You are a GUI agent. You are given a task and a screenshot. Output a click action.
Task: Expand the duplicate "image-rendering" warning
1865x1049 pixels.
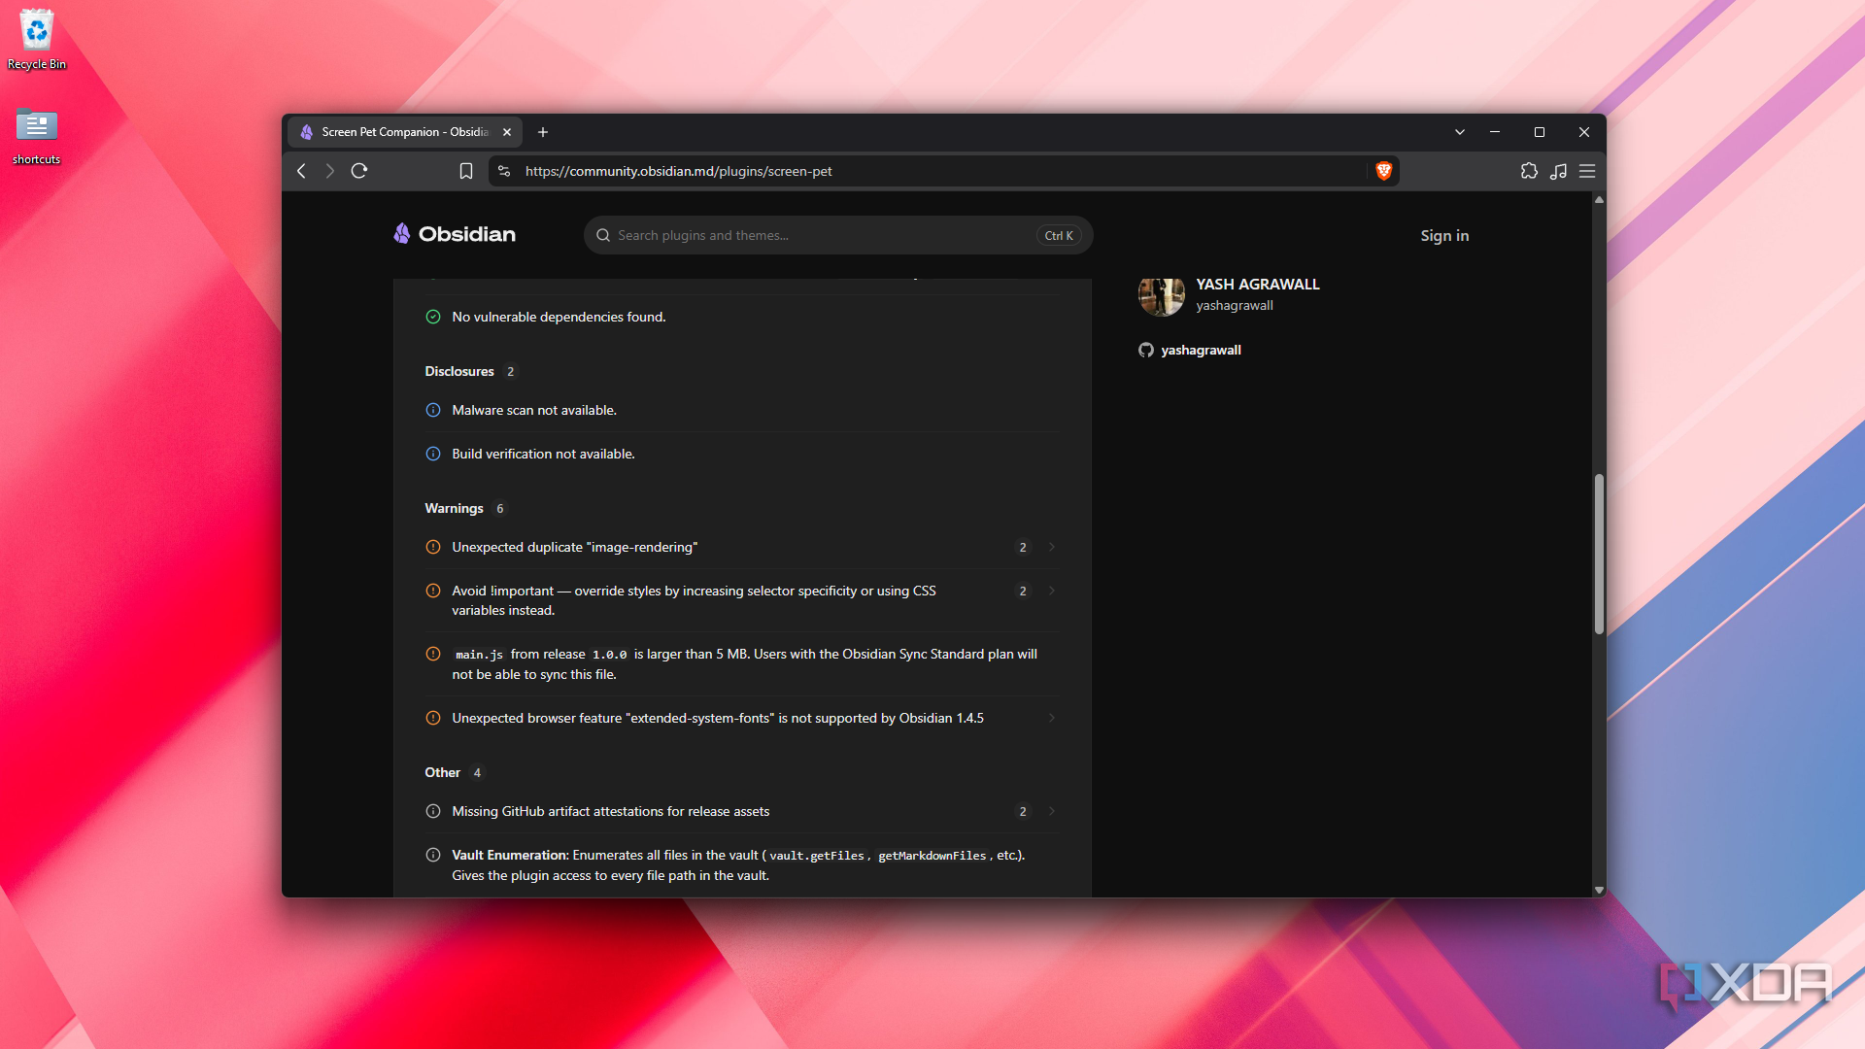pos(742,547)
